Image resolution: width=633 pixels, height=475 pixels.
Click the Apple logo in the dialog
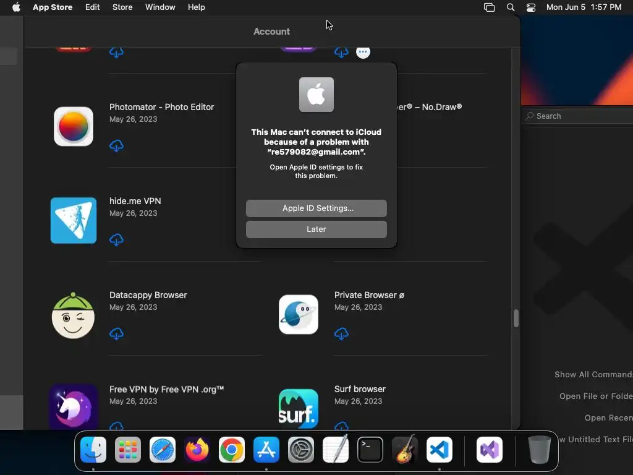point(316,95)
